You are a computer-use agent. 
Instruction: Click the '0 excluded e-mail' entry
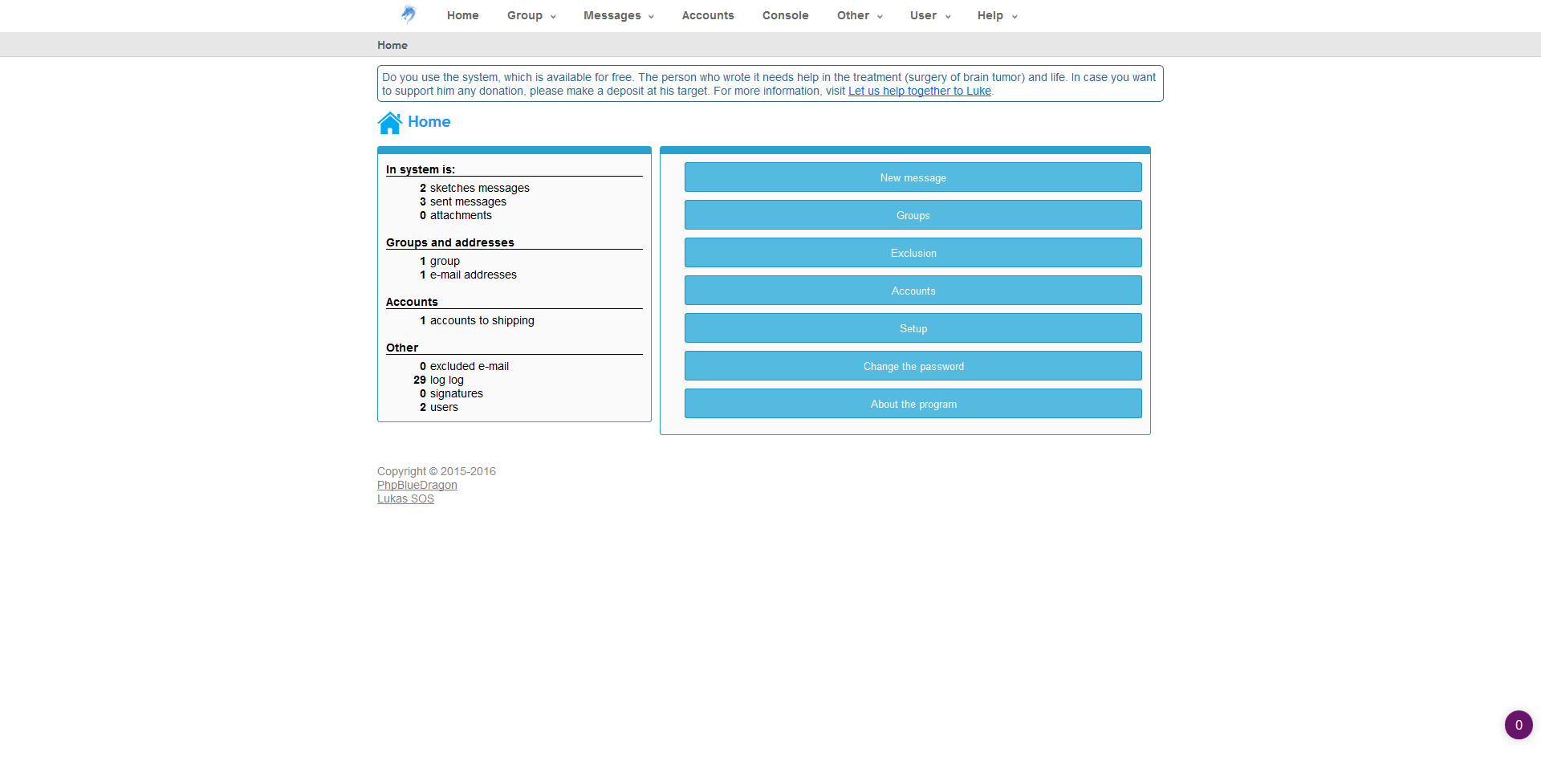pos(464,366)
